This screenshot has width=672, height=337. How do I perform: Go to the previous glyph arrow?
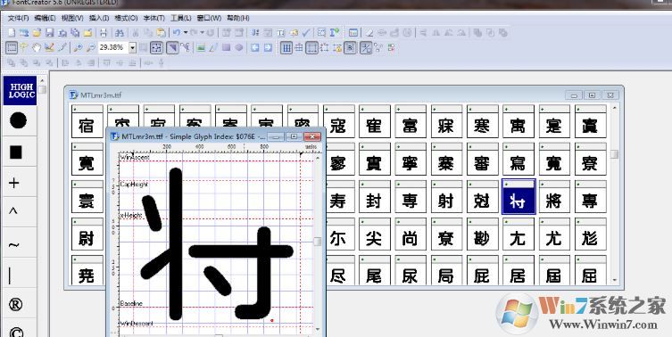[x=255, y=47]
